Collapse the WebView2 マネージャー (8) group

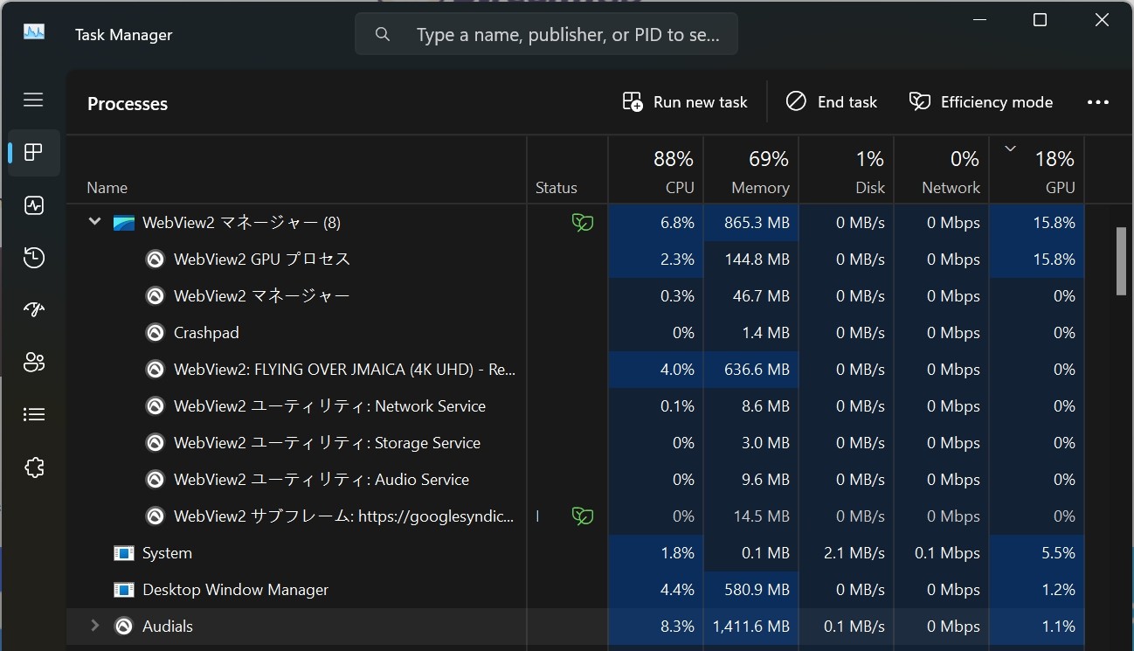click(94, 222)
